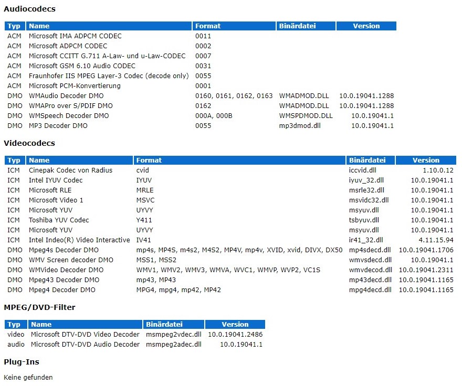Click version '4.11.15.94'
This screenshot has height=386, width=462.
tap(436, 240)
